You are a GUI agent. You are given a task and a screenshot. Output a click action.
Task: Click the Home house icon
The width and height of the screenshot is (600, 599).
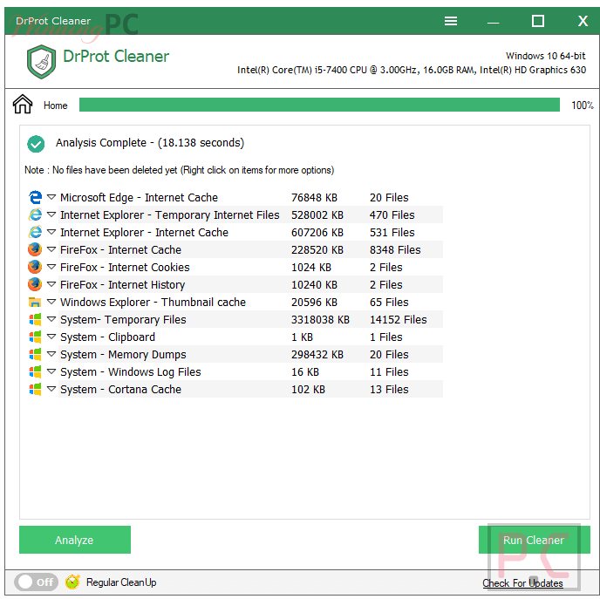point(23,104)
